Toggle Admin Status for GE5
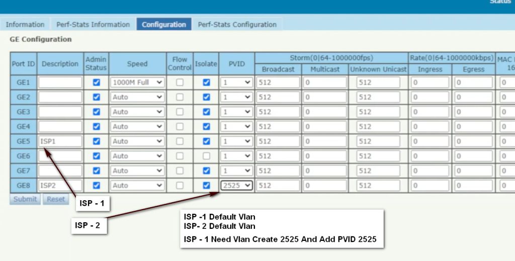 [x=97, y=141]
